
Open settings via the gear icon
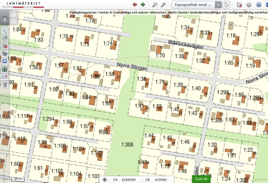coord(249,5)
